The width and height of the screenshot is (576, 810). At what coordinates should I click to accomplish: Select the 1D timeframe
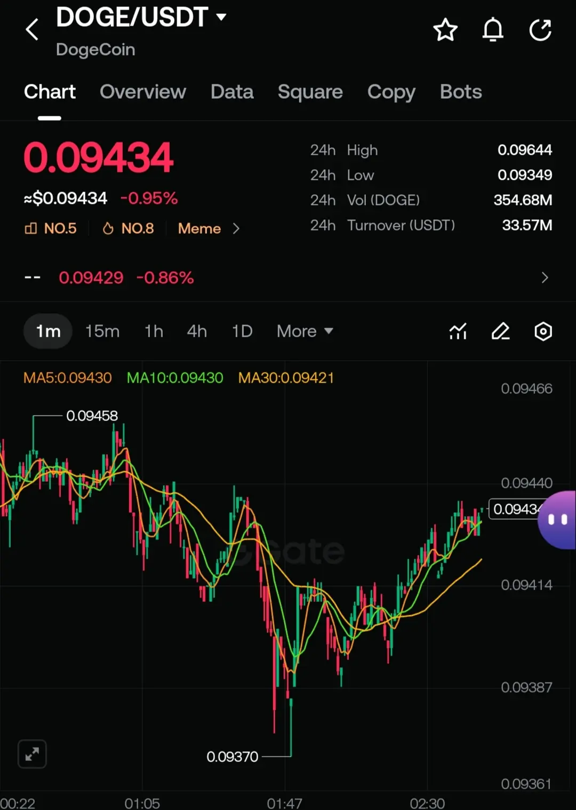point(242,331)
